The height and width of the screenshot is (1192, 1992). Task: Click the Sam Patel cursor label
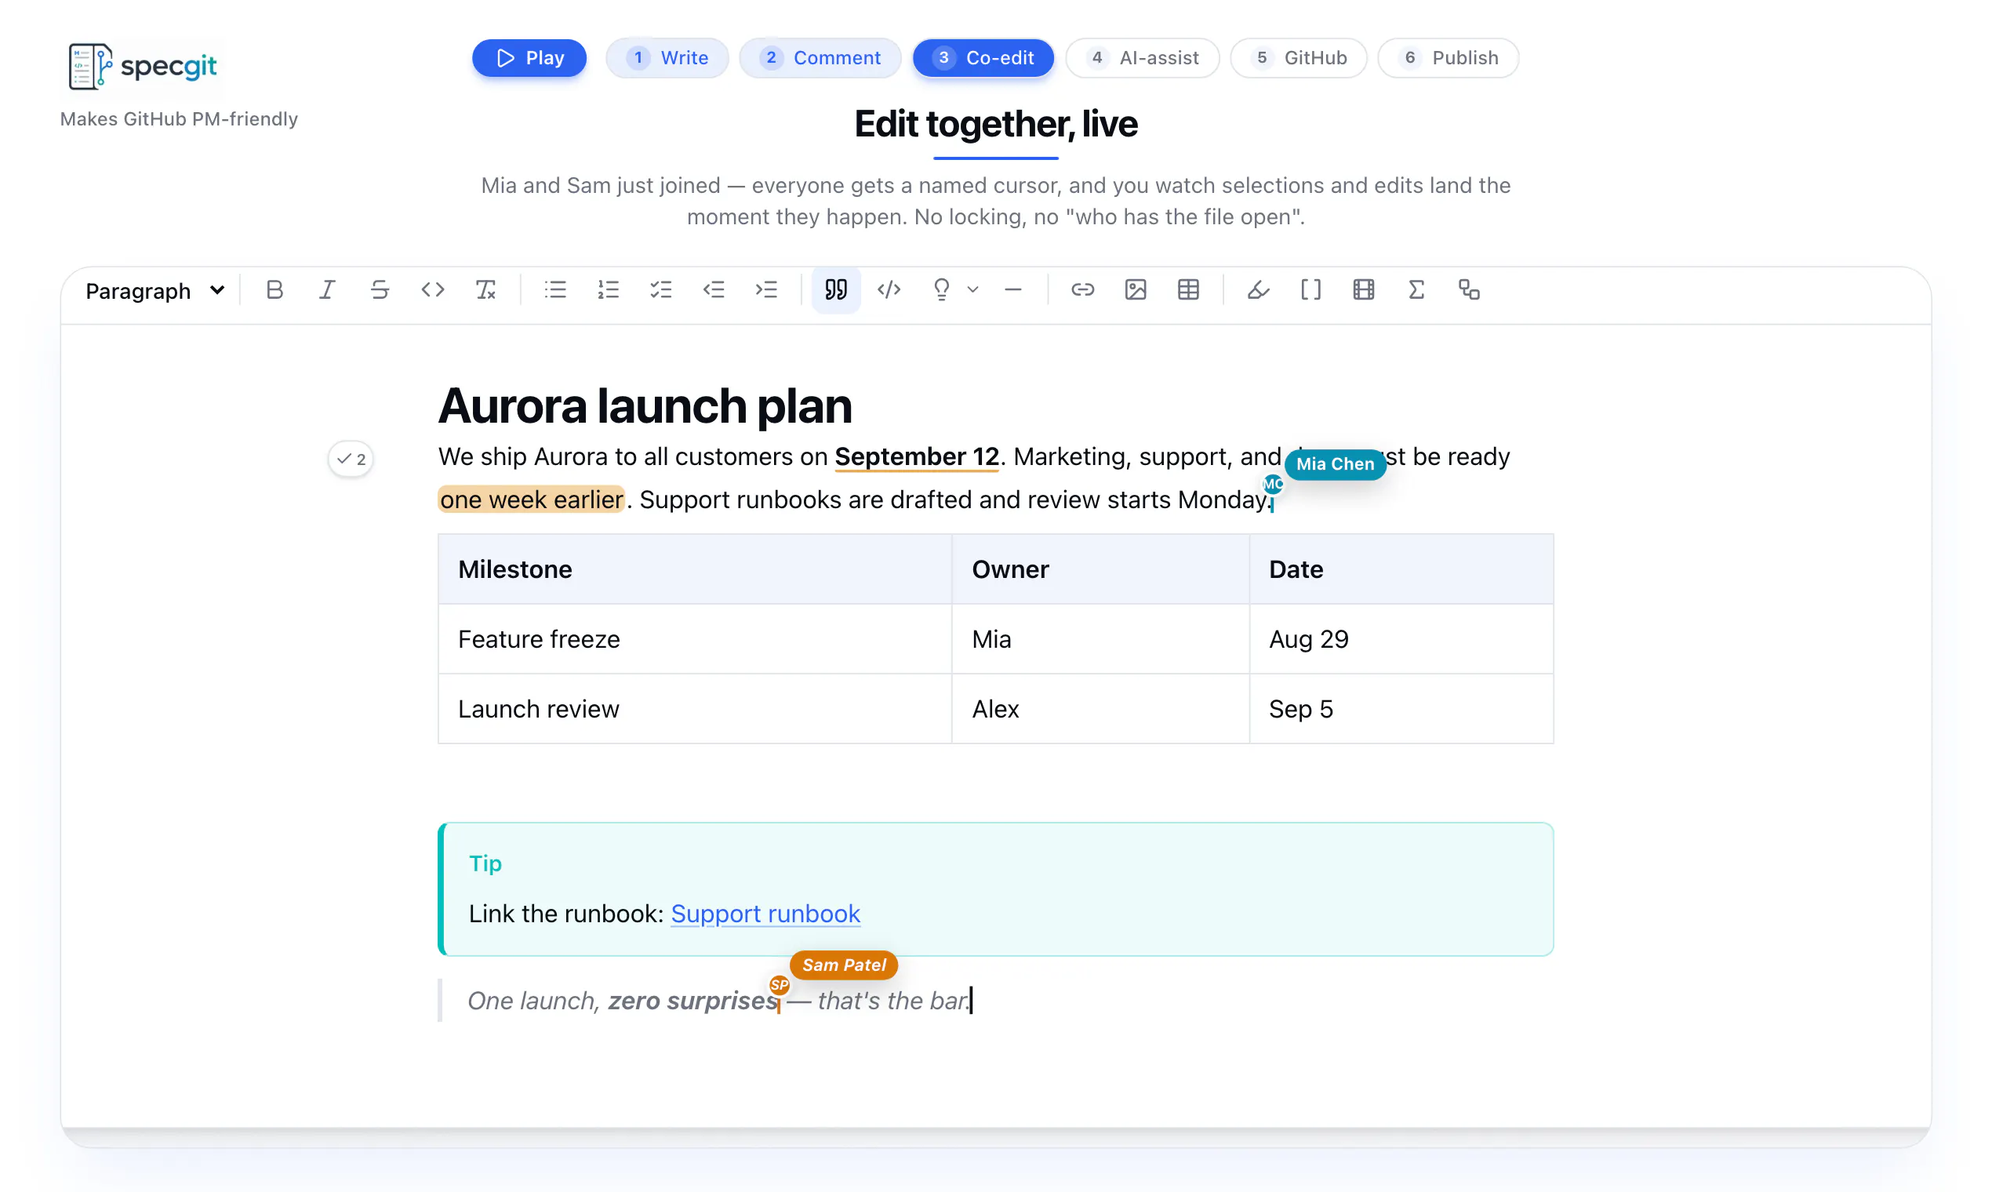point(843,965)
